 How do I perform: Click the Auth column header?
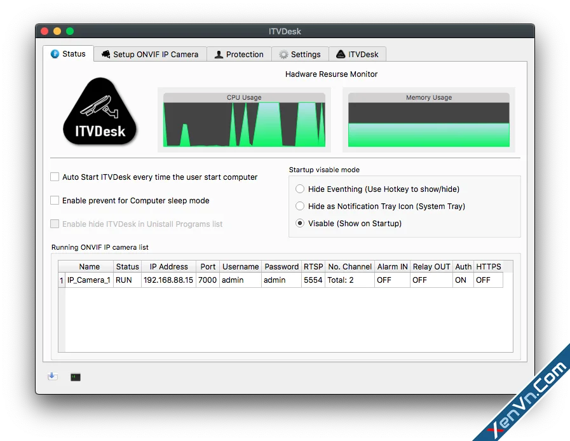click(x=463, y=266)
